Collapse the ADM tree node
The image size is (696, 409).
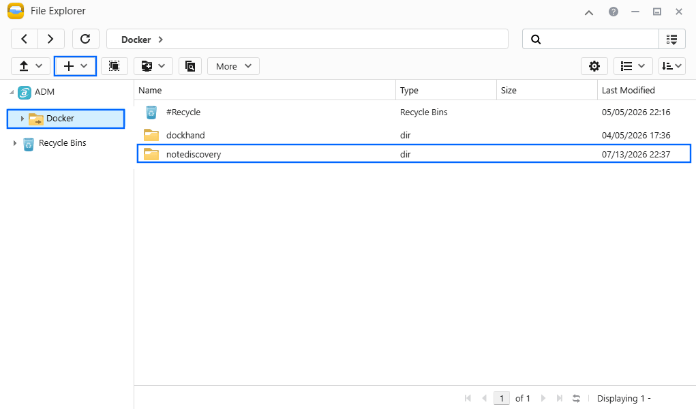point(12,92)
